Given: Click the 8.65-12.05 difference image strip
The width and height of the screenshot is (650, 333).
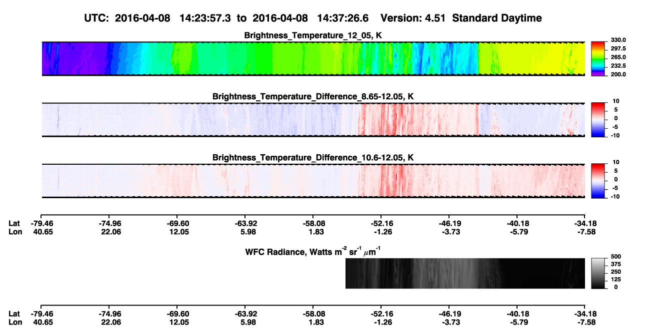Looking at the screenshot, I should point(313,120).
